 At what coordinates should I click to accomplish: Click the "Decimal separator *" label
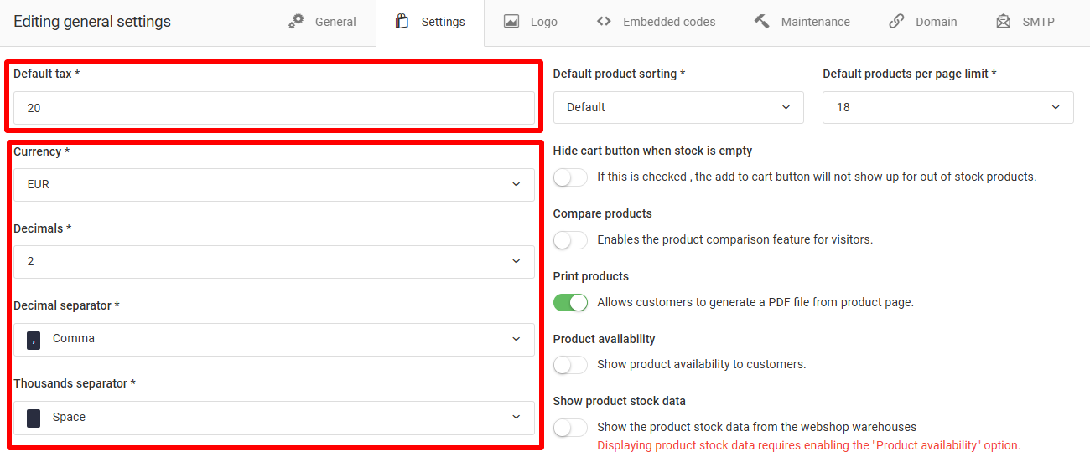(x=66, y=305)
